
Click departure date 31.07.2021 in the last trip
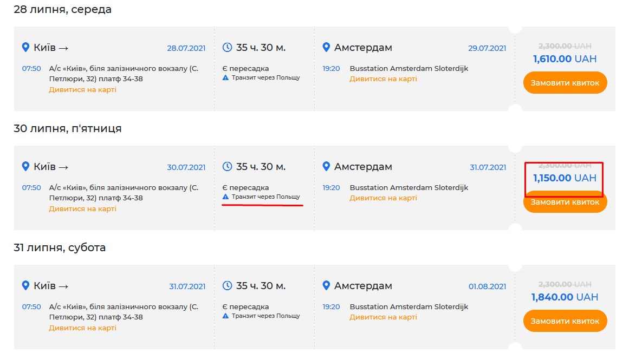click(187, 286)
